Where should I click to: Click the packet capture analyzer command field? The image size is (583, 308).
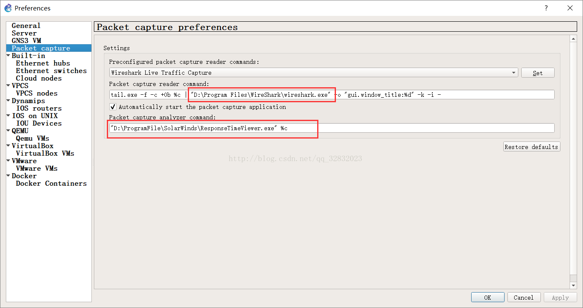click(x=332, y=128)
